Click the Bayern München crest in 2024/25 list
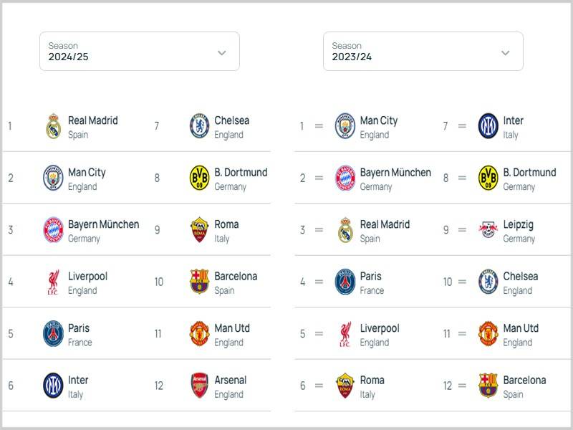The height and width of the screenshot is (430, 573). 53,230
